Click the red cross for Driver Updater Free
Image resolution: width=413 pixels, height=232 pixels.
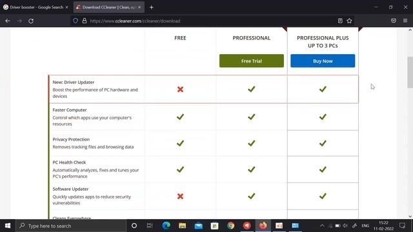pos(180,90)
